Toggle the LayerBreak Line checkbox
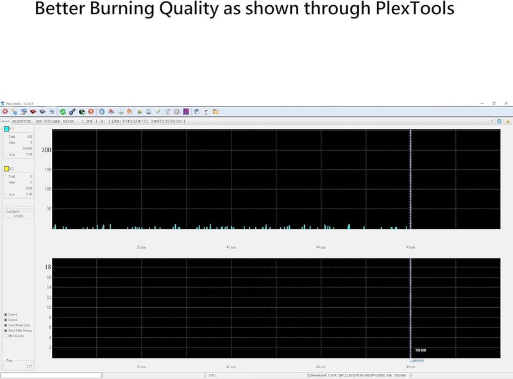Viewport: 513px width, 379px height. click(6, 325)
